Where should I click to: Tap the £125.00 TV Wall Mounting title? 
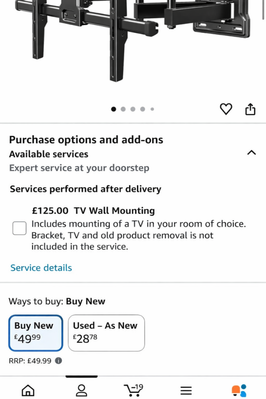(x=93, y=211)
